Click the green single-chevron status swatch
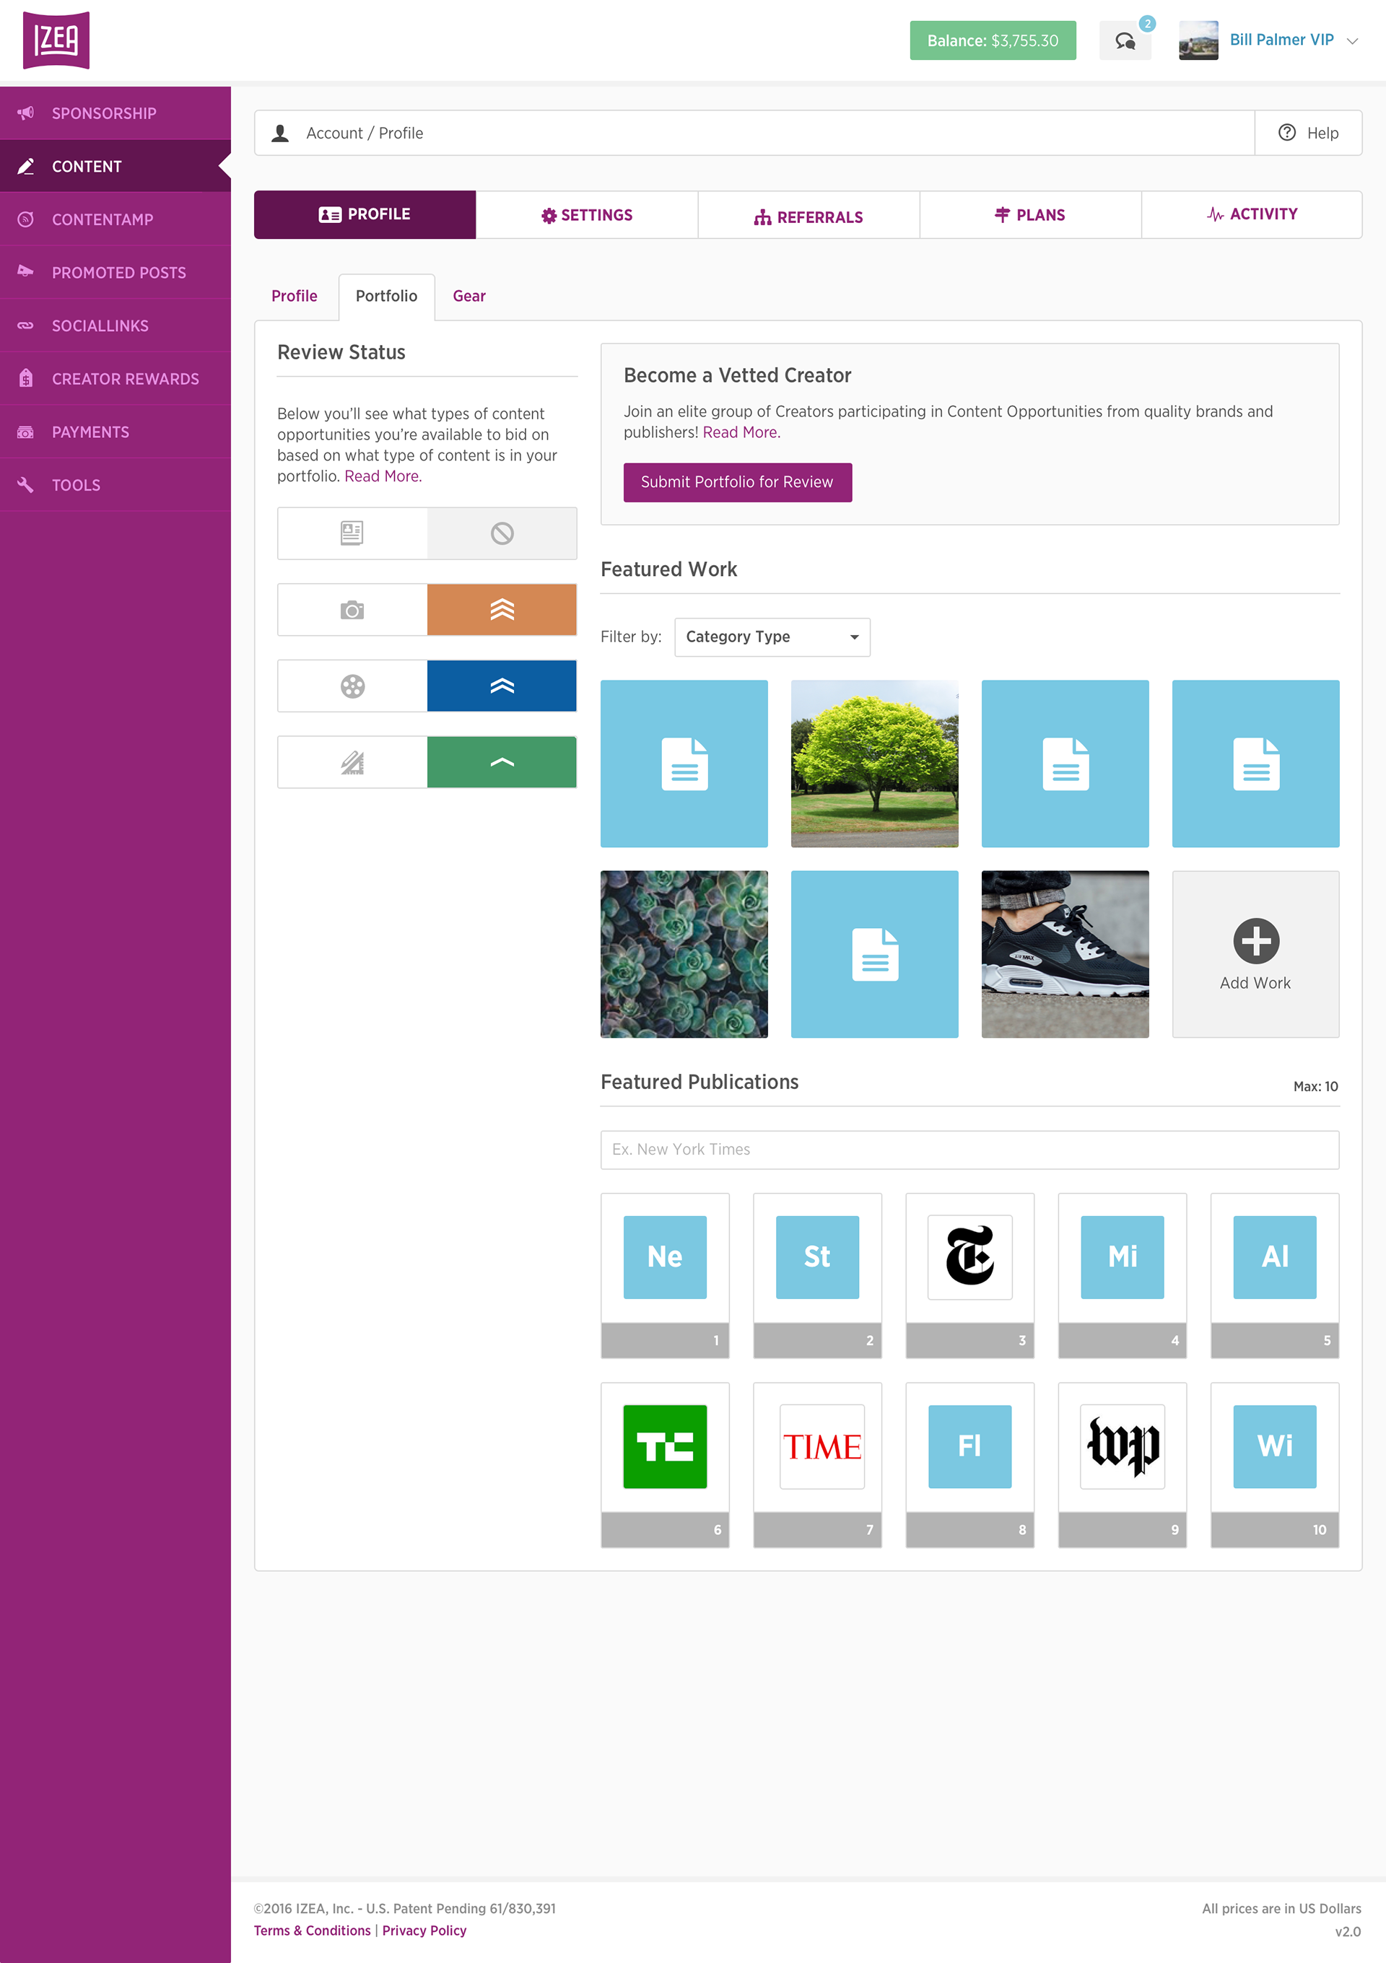The height and width of the screenshot is (1963, 1386). point(502,762)
